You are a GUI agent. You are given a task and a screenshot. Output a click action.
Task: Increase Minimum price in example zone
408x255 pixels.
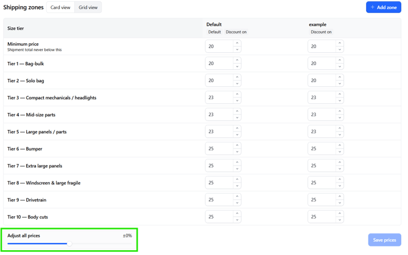point(340,43)
